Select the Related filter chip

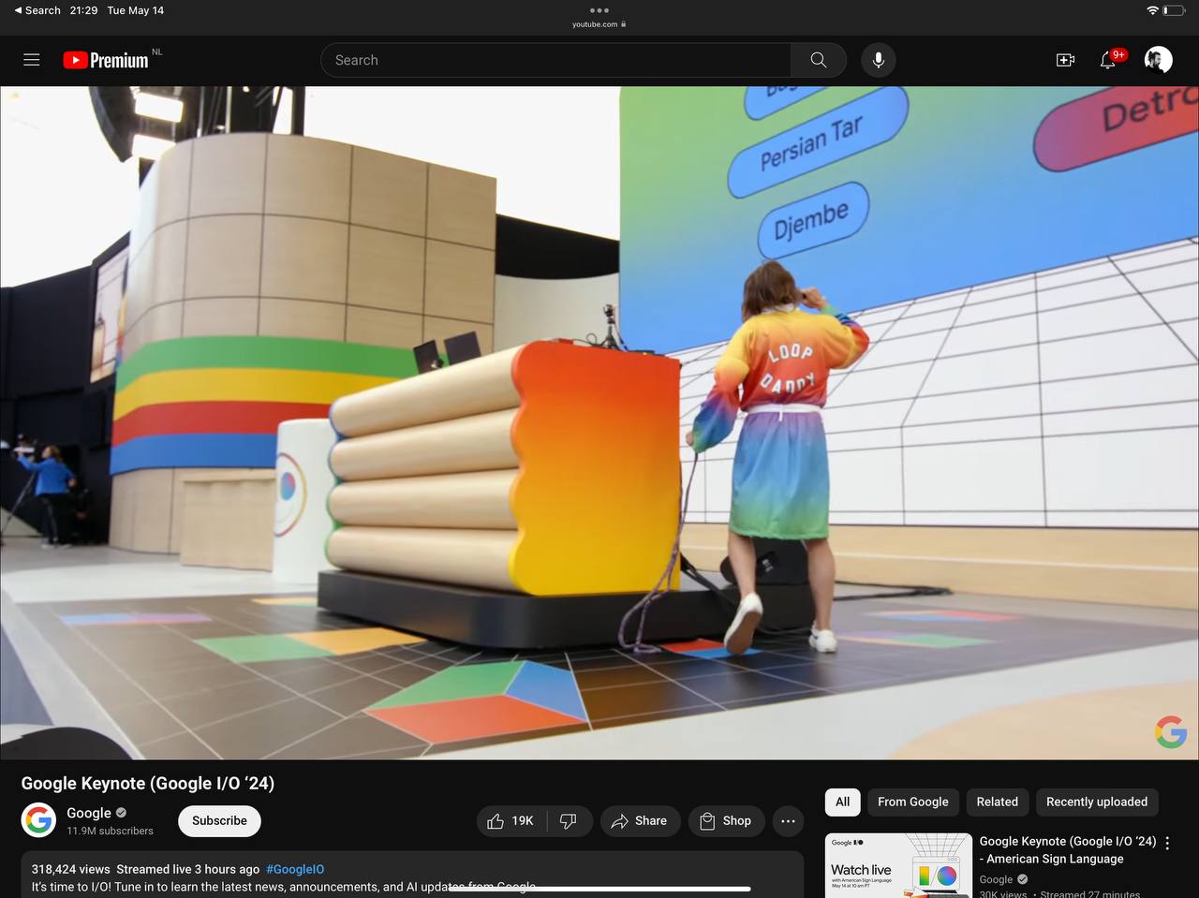click(x=998, y=802)
